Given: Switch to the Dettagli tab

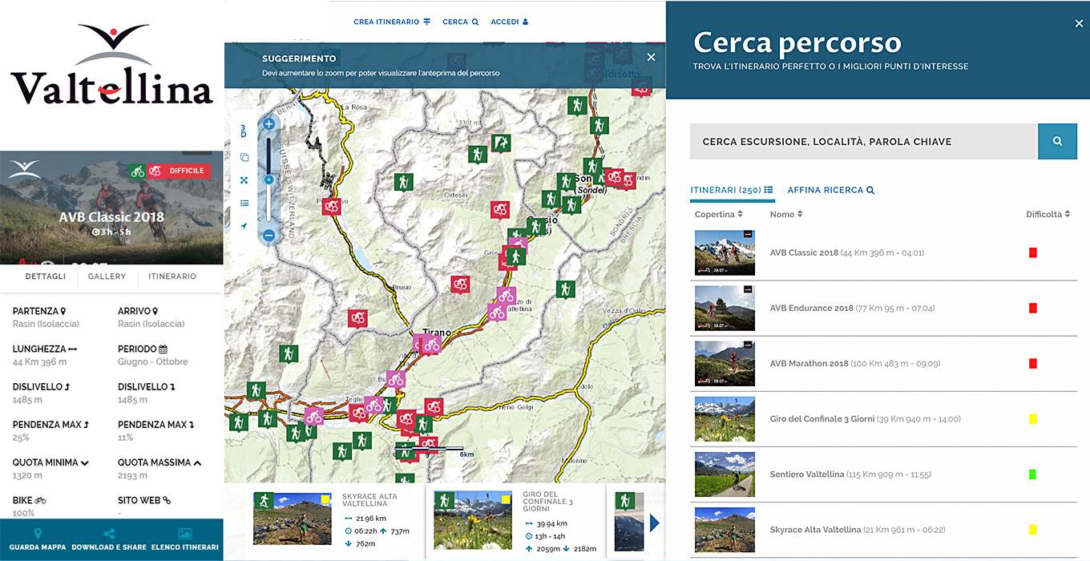Looking at the screenshot, I should [45, 276].
